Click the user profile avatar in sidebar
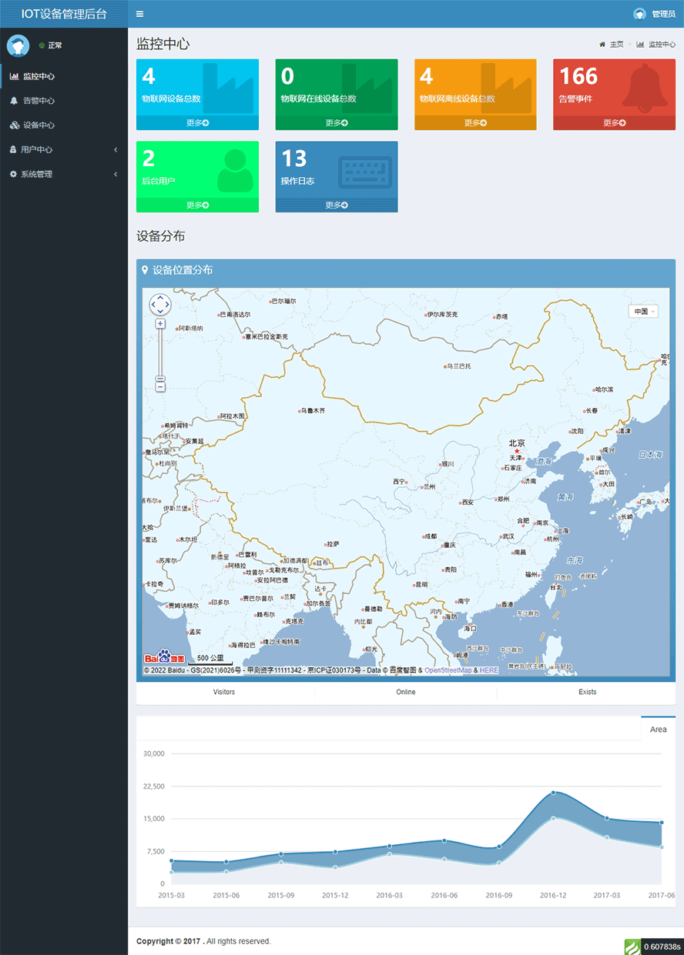Screen dimensions: 684x955 18,45
